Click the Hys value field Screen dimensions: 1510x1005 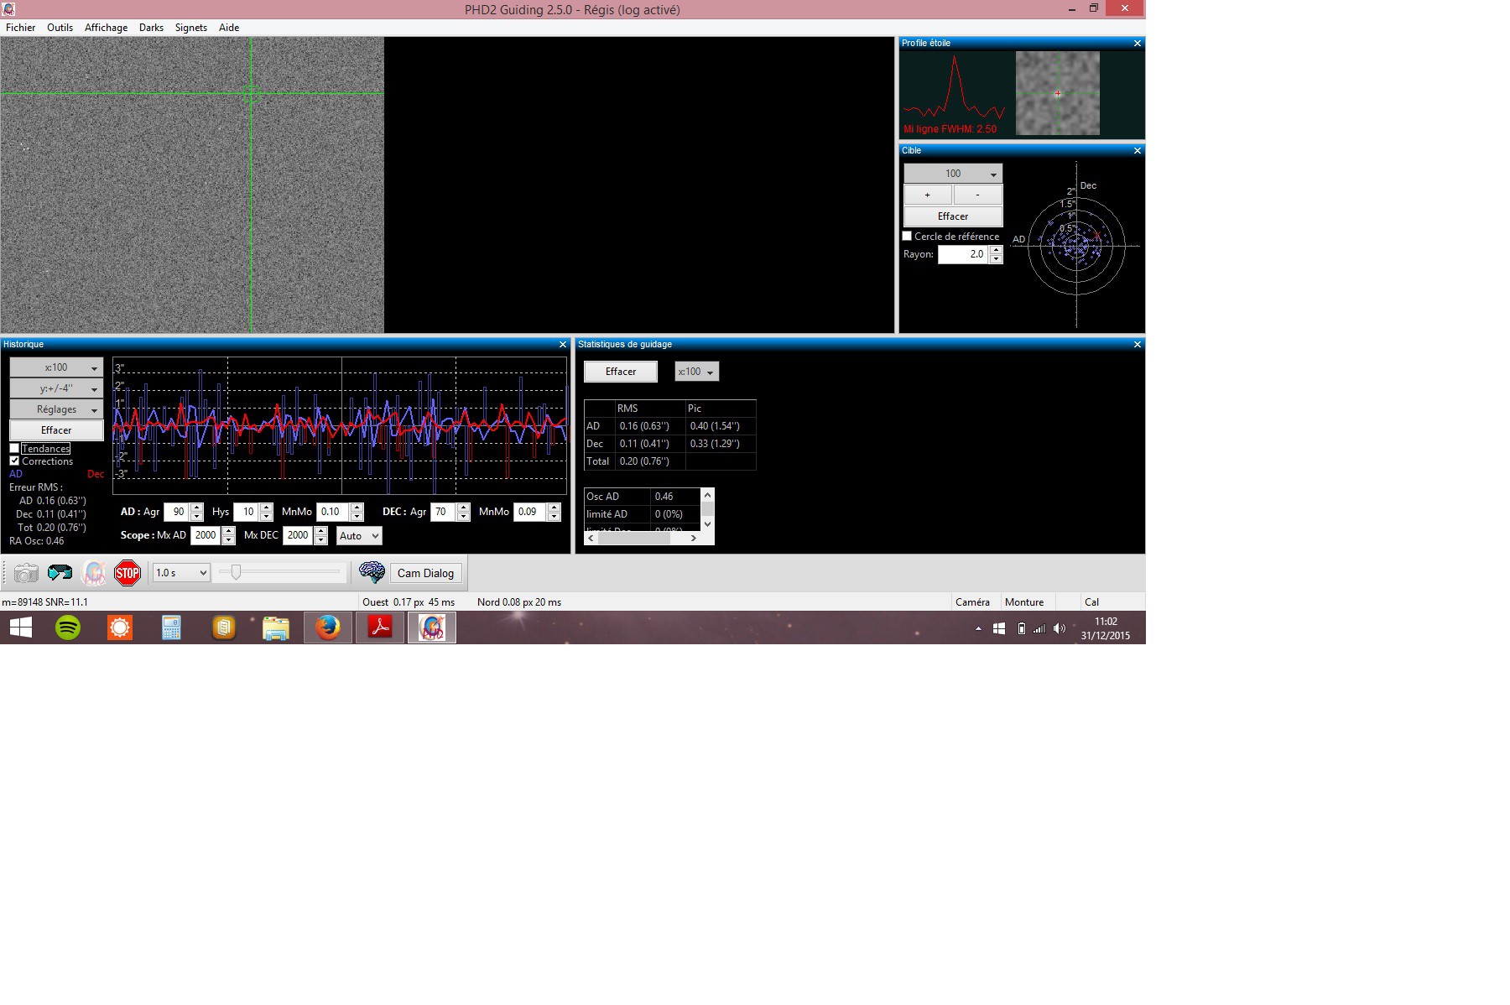(247, 512)
